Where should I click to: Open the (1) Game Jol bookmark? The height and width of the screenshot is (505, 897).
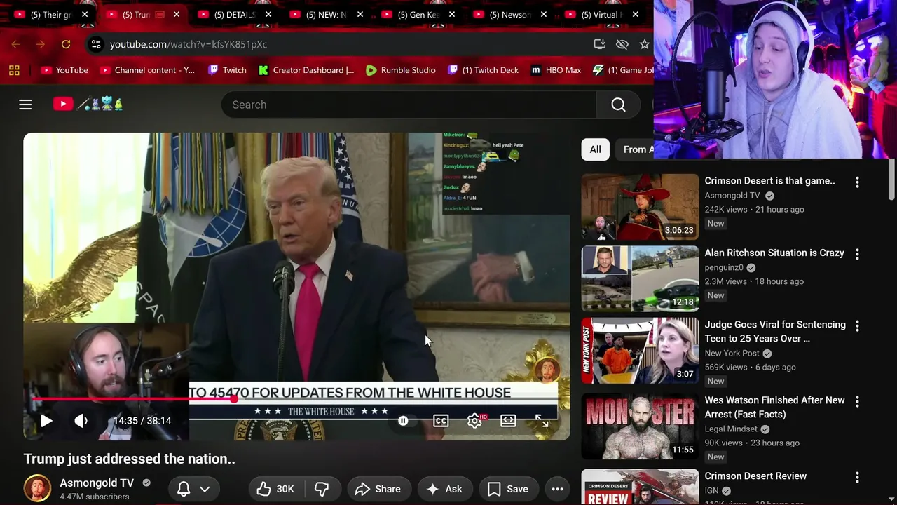click(x=623, y=70)
